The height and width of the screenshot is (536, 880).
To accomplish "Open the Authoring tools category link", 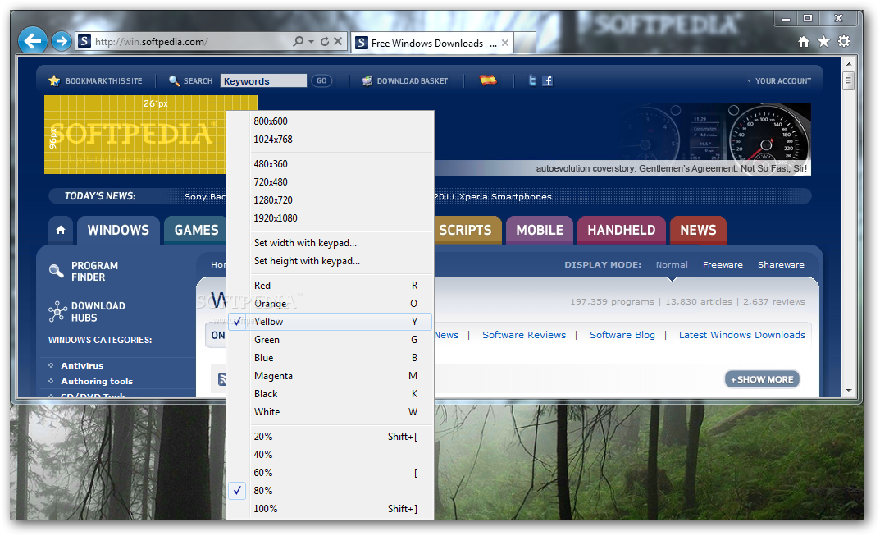I will tap(97, 381).
